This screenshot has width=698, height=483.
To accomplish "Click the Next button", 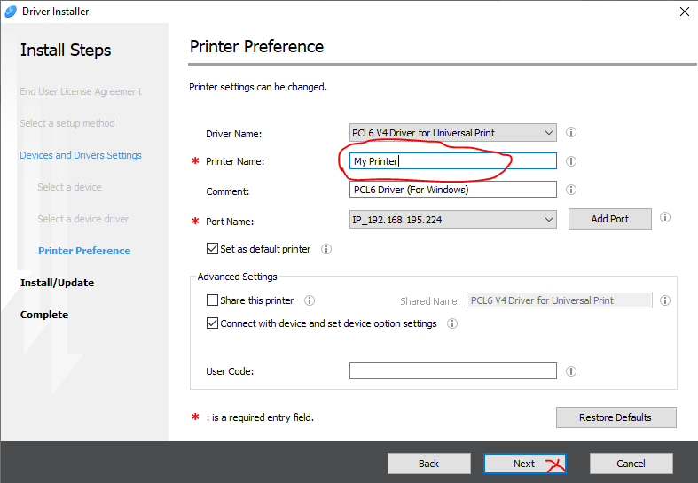I will click(524, 464).
